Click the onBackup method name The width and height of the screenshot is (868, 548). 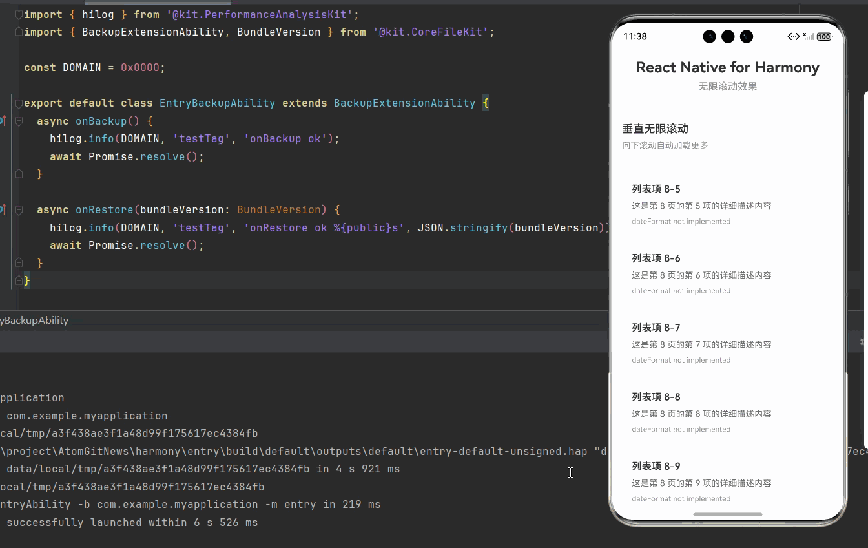coord(101,121)
